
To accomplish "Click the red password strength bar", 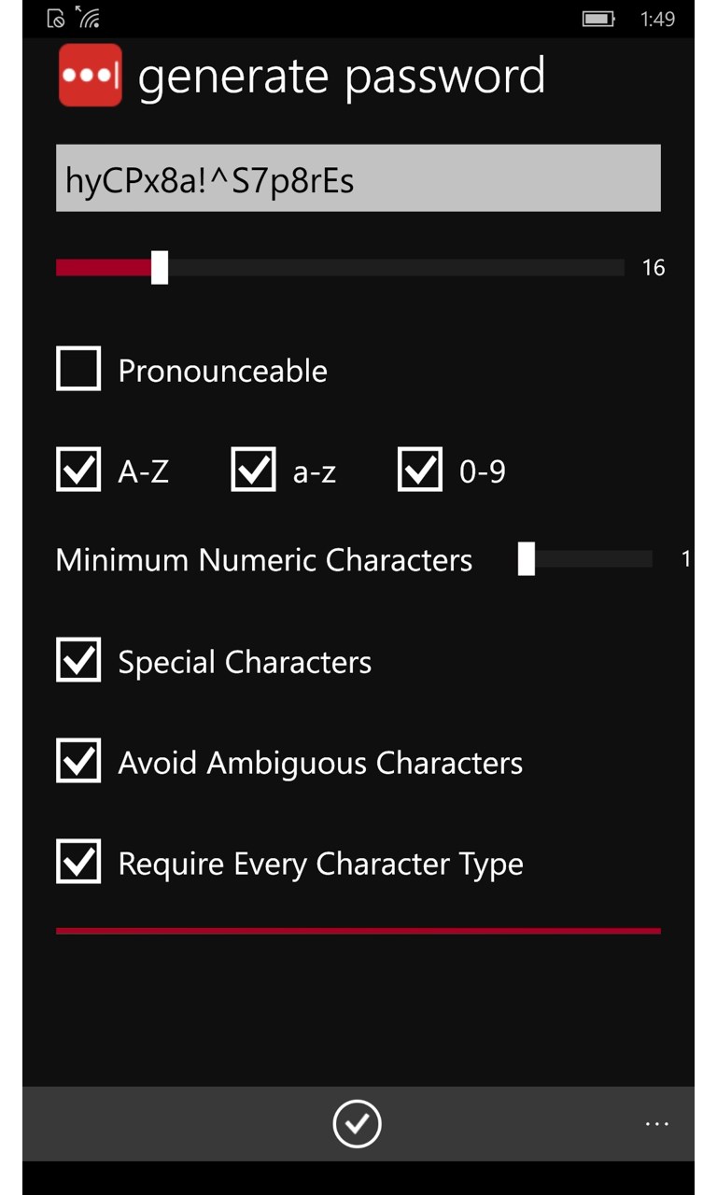I will click(x=358, y=931).
